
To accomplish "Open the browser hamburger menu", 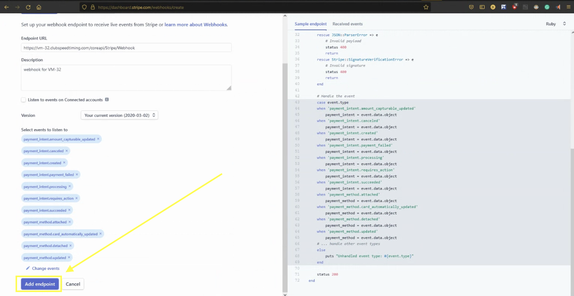I will [x=569, y=7].
